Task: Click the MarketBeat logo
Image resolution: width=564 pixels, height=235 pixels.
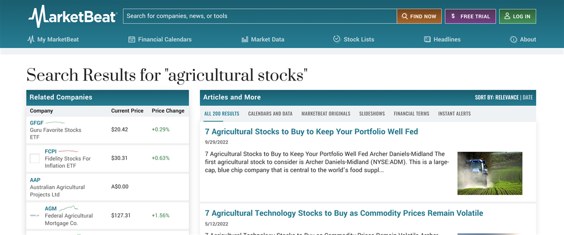Action: [72, 16]
